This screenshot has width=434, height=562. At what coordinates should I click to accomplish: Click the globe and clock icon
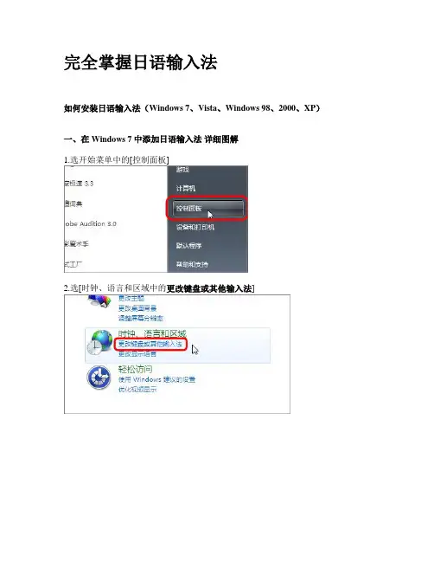pos(99,343)
